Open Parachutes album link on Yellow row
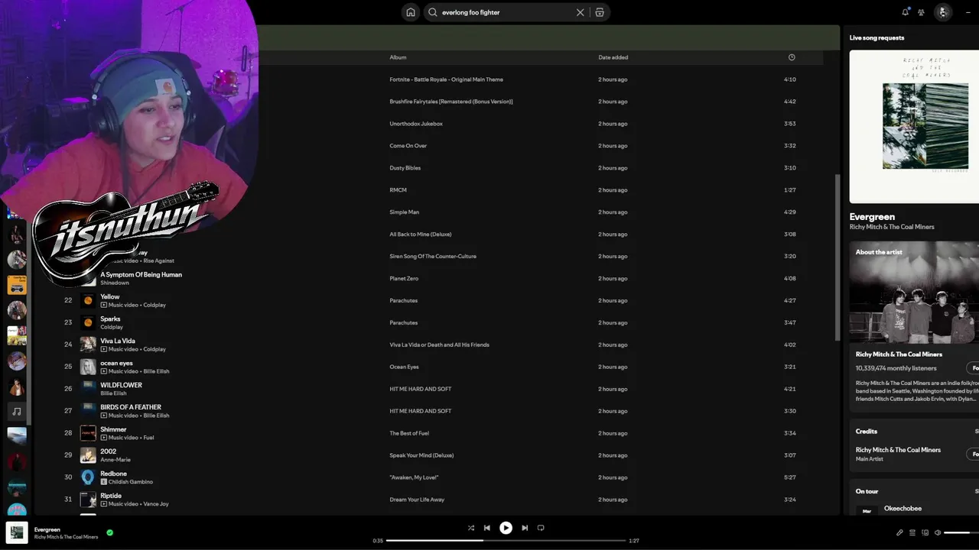The height and width of the screenshot is (550, 979). pyautogui.click(x=403, y=301)
